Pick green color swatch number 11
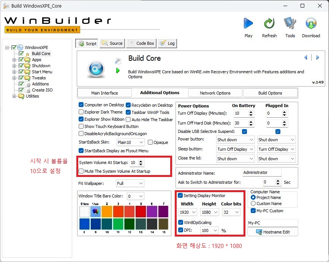The width and height of the screenshot is (329, 262). pyautogui.click(x=118, y=224)
